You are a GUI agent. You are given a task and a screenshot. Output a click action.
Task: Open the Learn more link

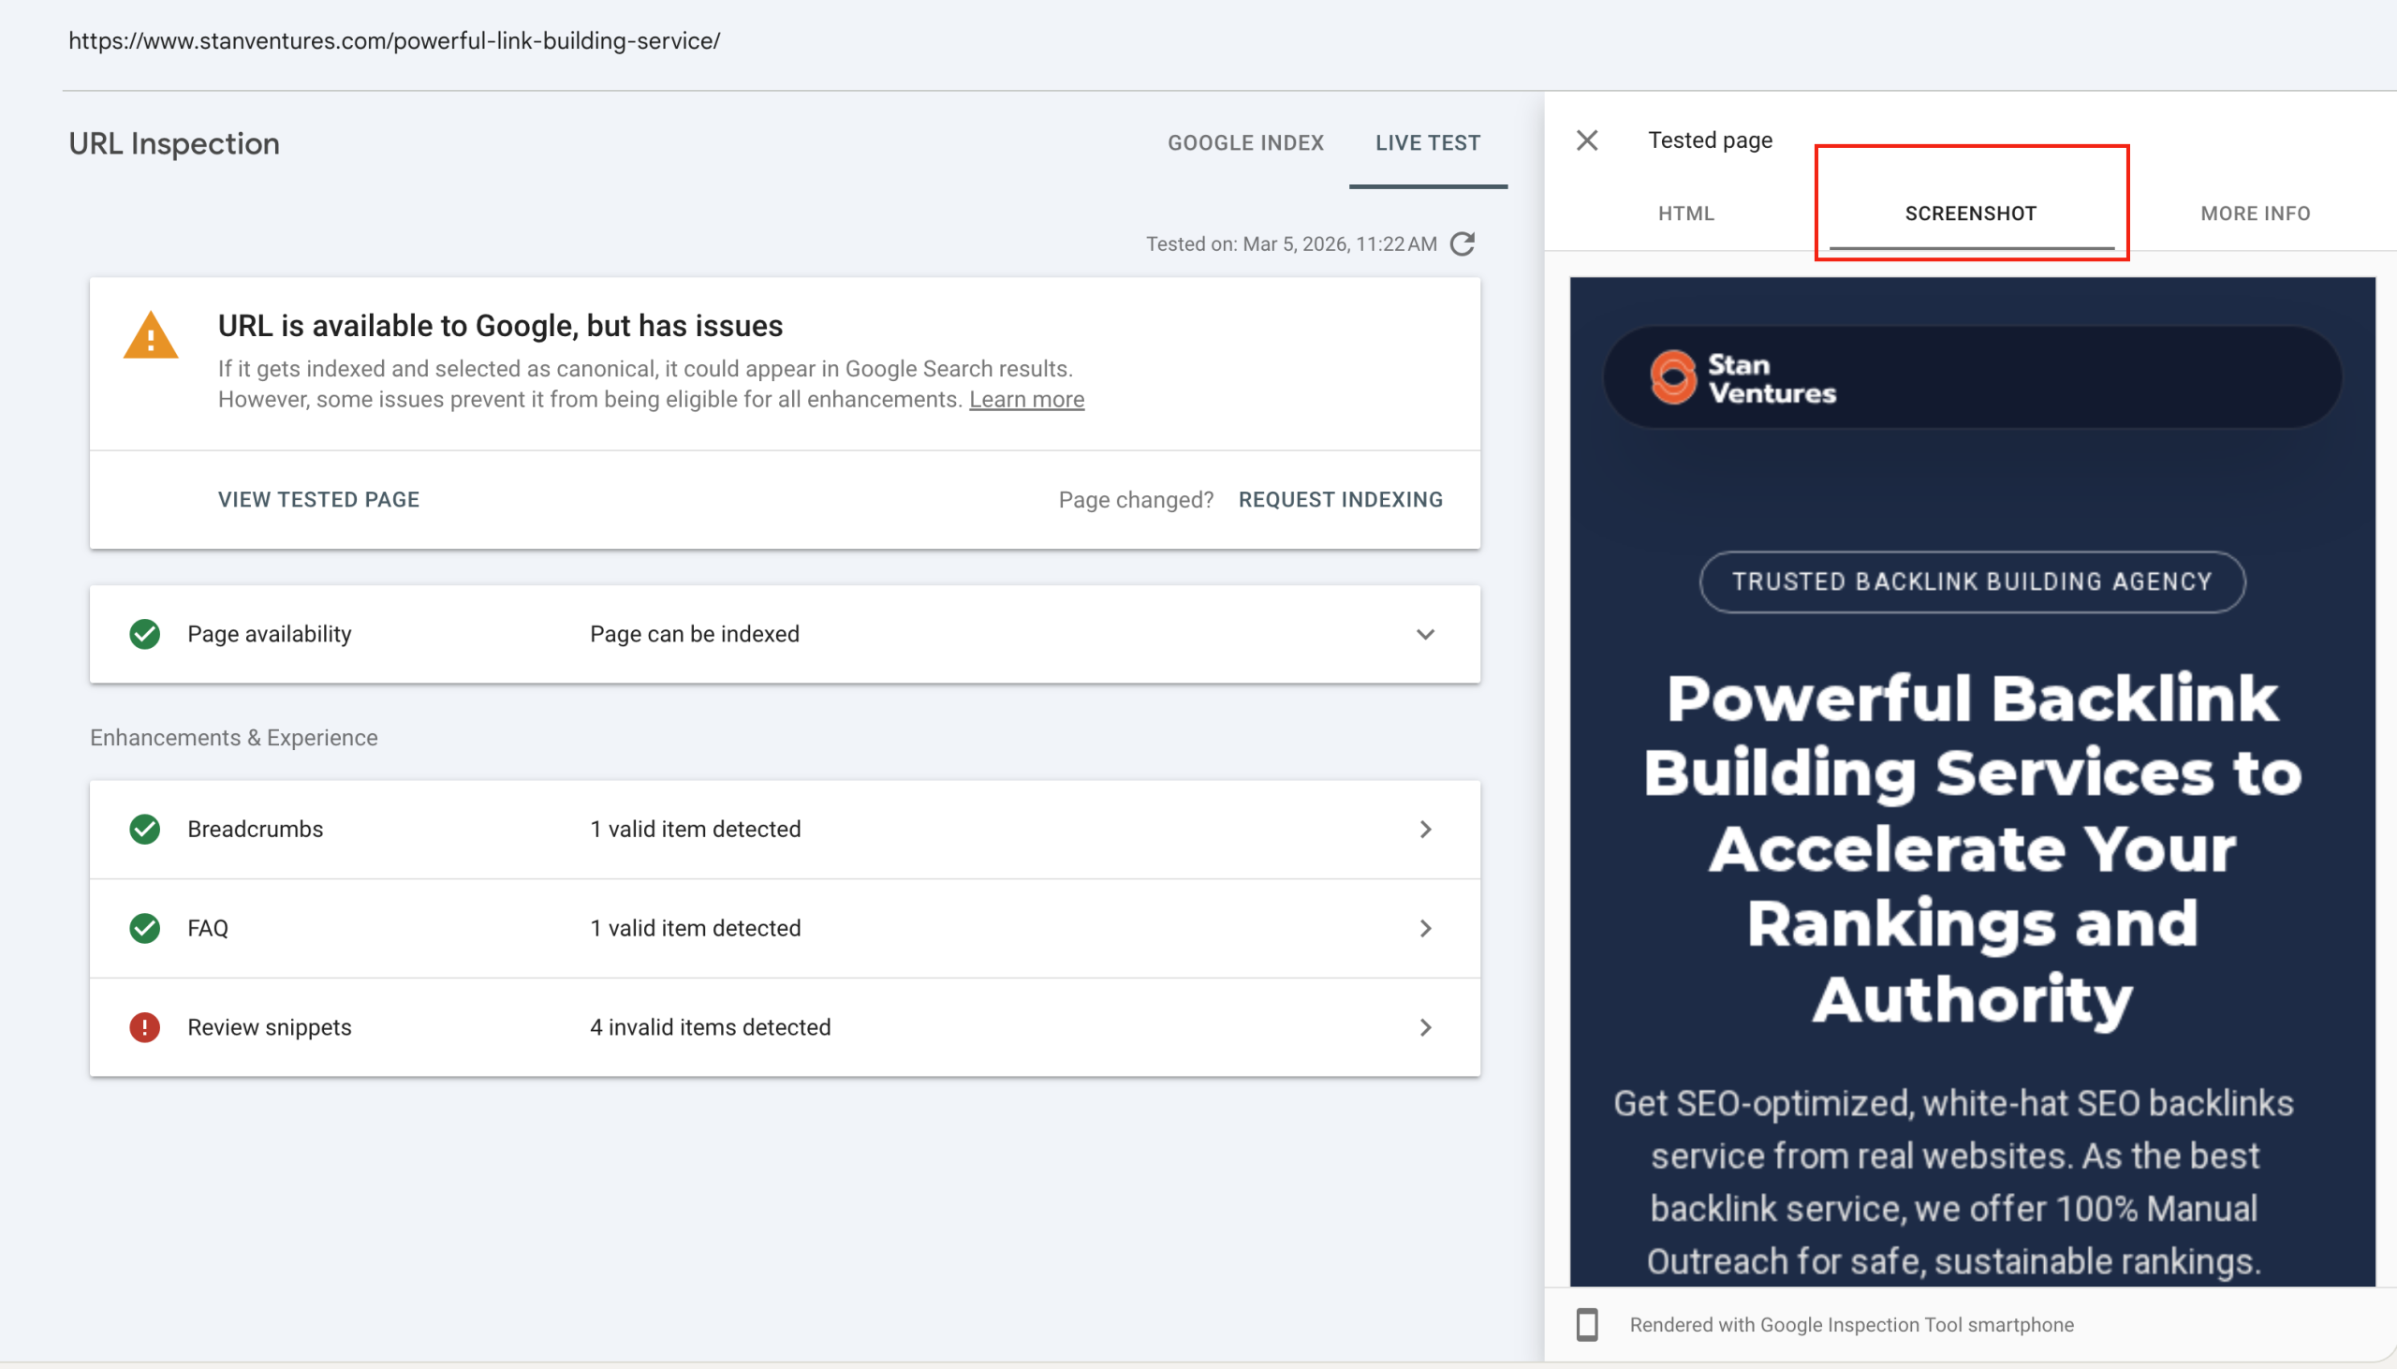pyautogui.click(x=1025, y=399)
